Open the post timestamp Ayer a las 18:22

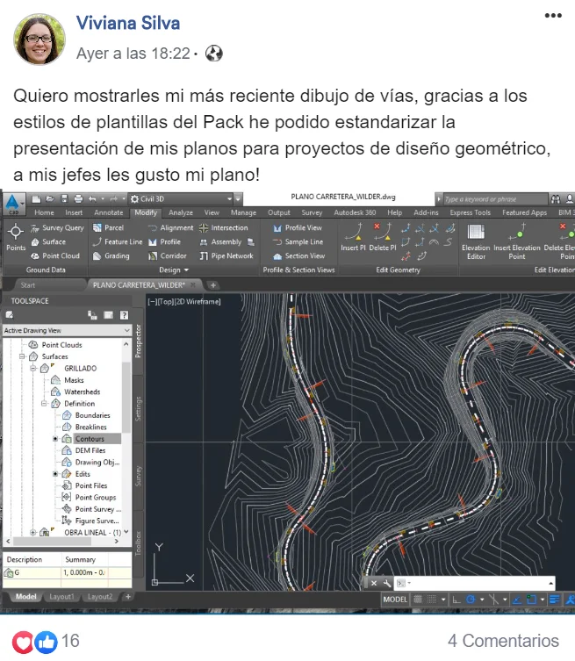[x=133, y=54]
